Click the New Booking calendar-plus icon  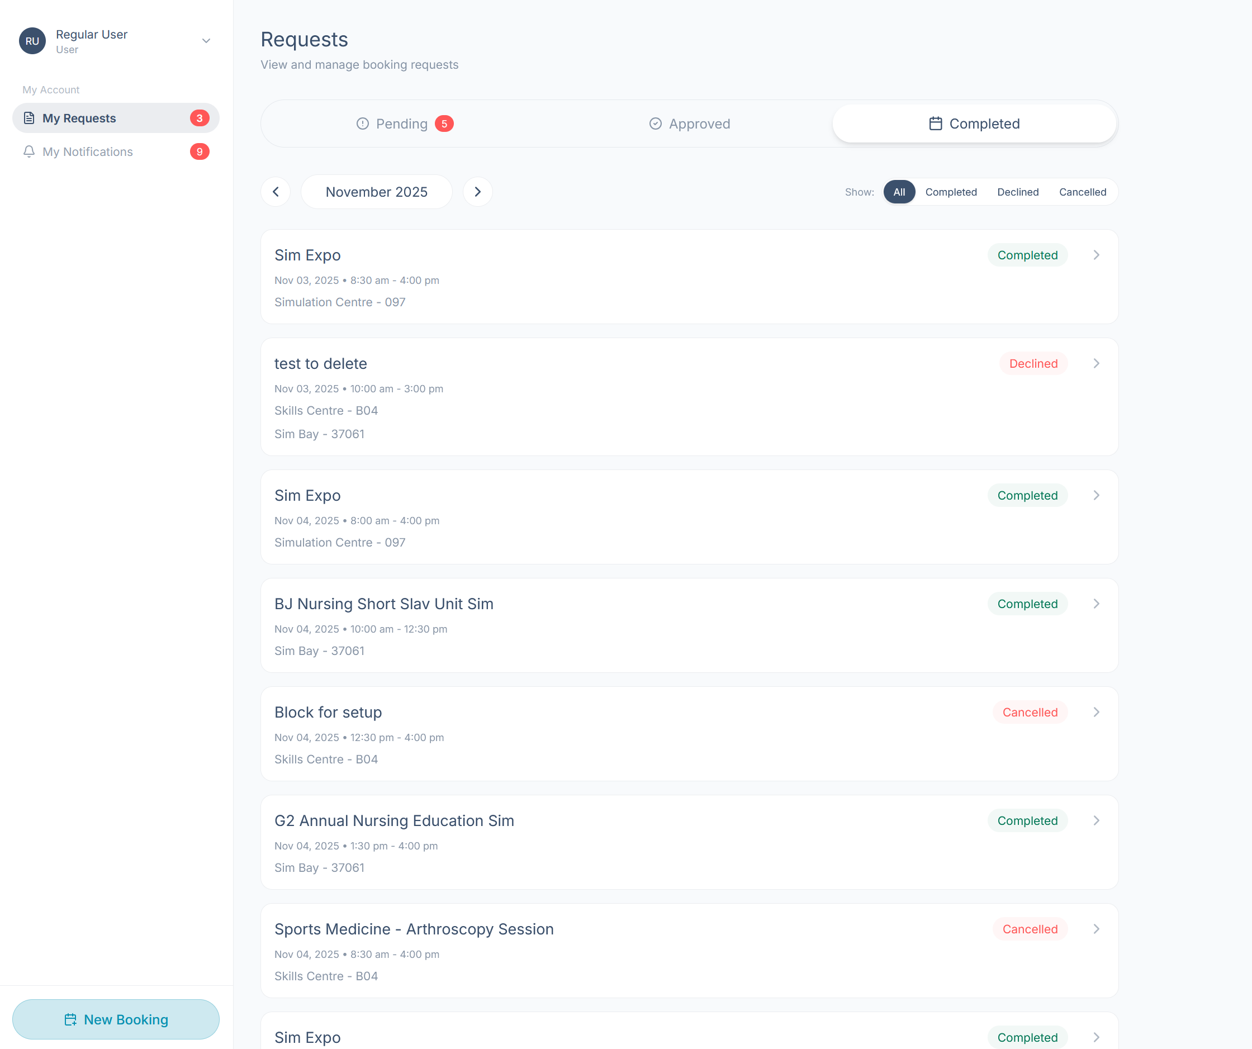(70, 1019)
